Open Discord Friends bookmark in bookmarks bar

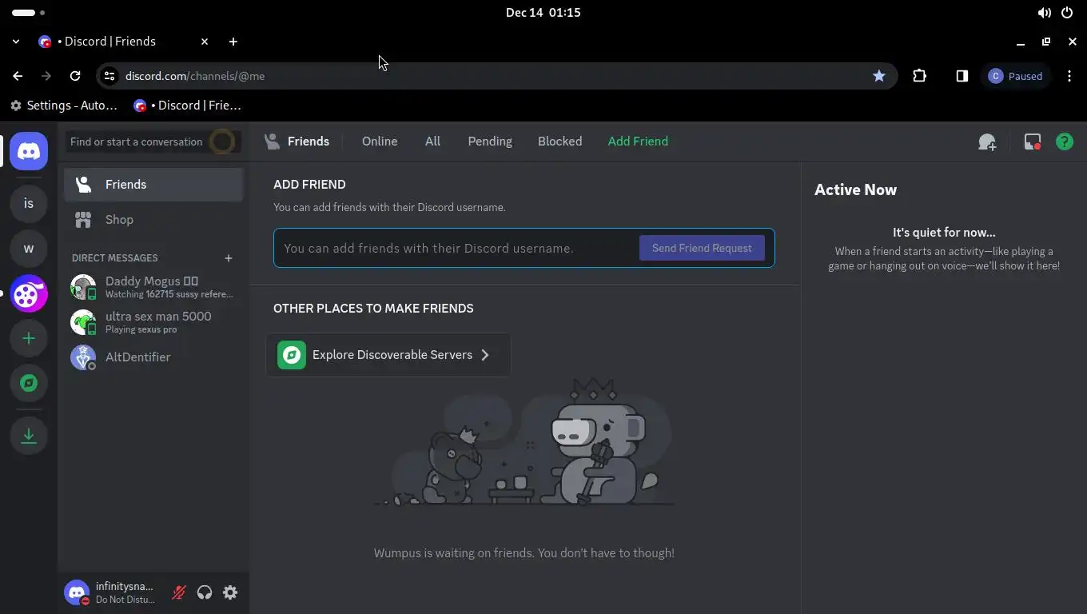point(188,106)
